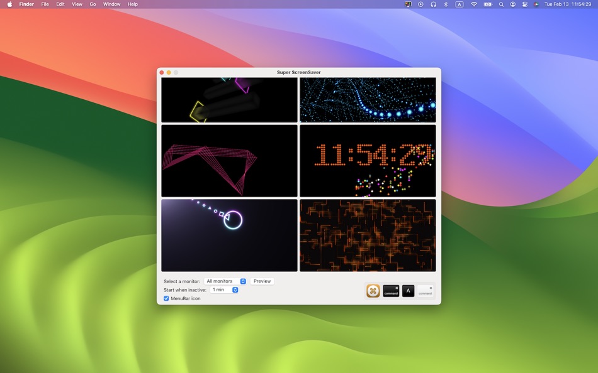Open the Help menu
598x373 pixels.
(x=133, y=4)
